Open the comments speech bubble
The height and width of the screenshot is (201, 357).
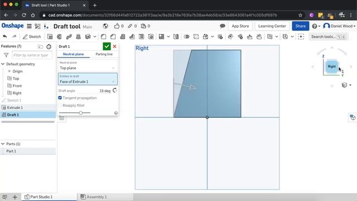click(x=223, y=26)
